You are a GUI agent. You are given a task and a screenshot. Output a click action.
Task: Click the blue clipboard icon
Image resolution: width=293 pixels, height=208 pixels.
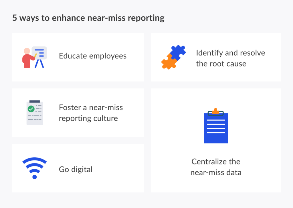216,127
